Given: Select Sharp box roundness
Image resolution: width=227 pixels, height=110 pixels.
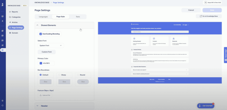Looking at the screenshot, I should point(59,75).
